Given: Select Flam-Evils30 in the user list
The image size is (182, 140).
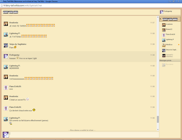Looking at the screenshot, I should (x=170, y=34).
